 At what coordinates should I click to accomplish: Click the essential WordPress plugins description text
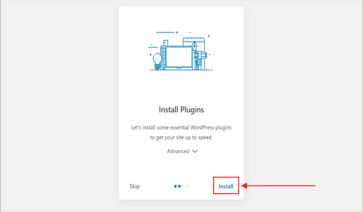(181, 132)
